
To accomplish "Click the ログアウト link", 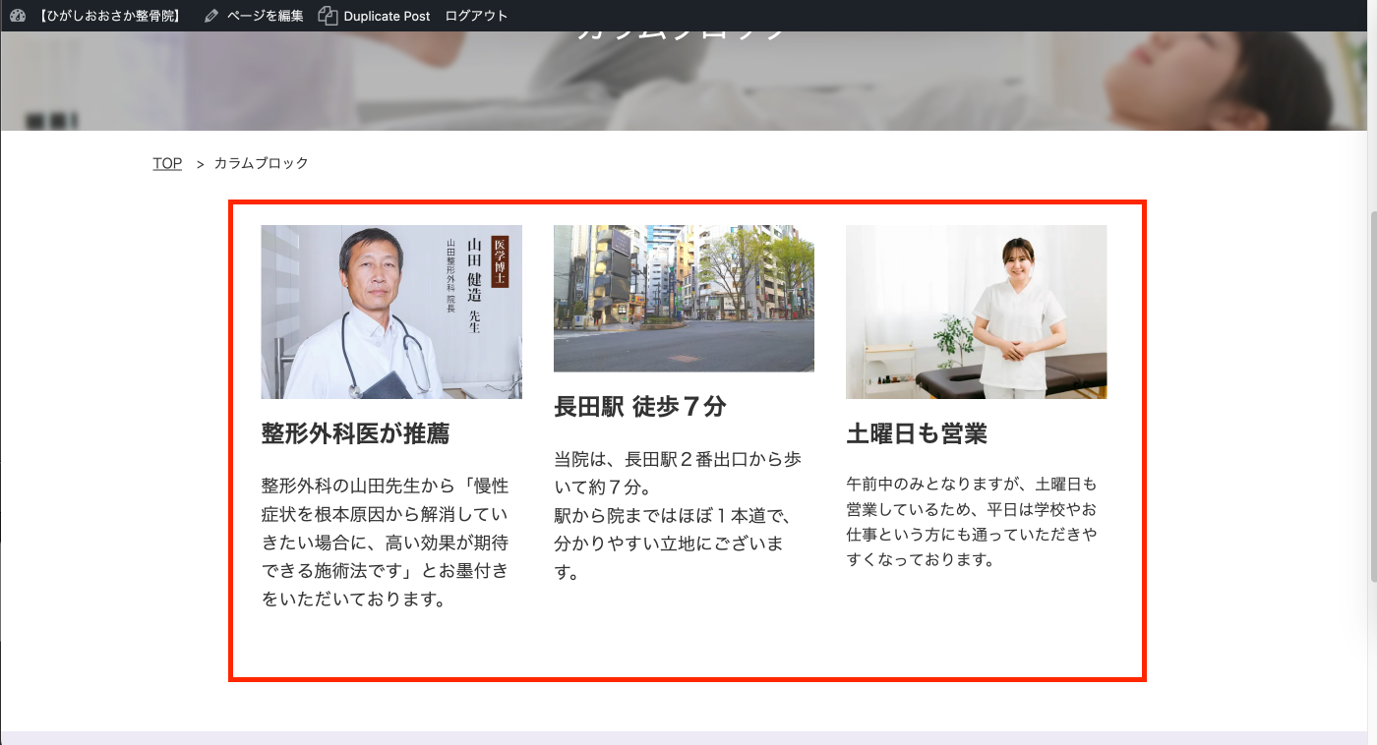I will pyautogui.click(x=476, y=16).
